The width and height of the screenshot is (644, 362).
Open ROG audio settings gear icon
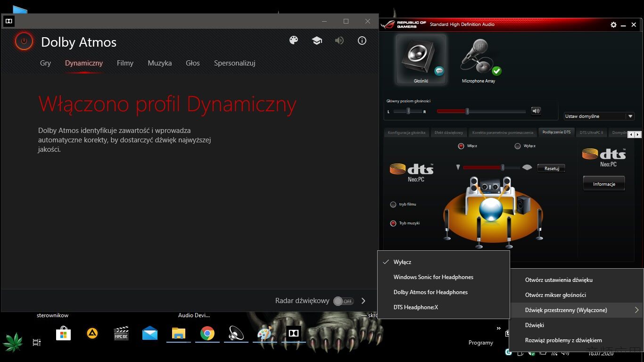613,25
